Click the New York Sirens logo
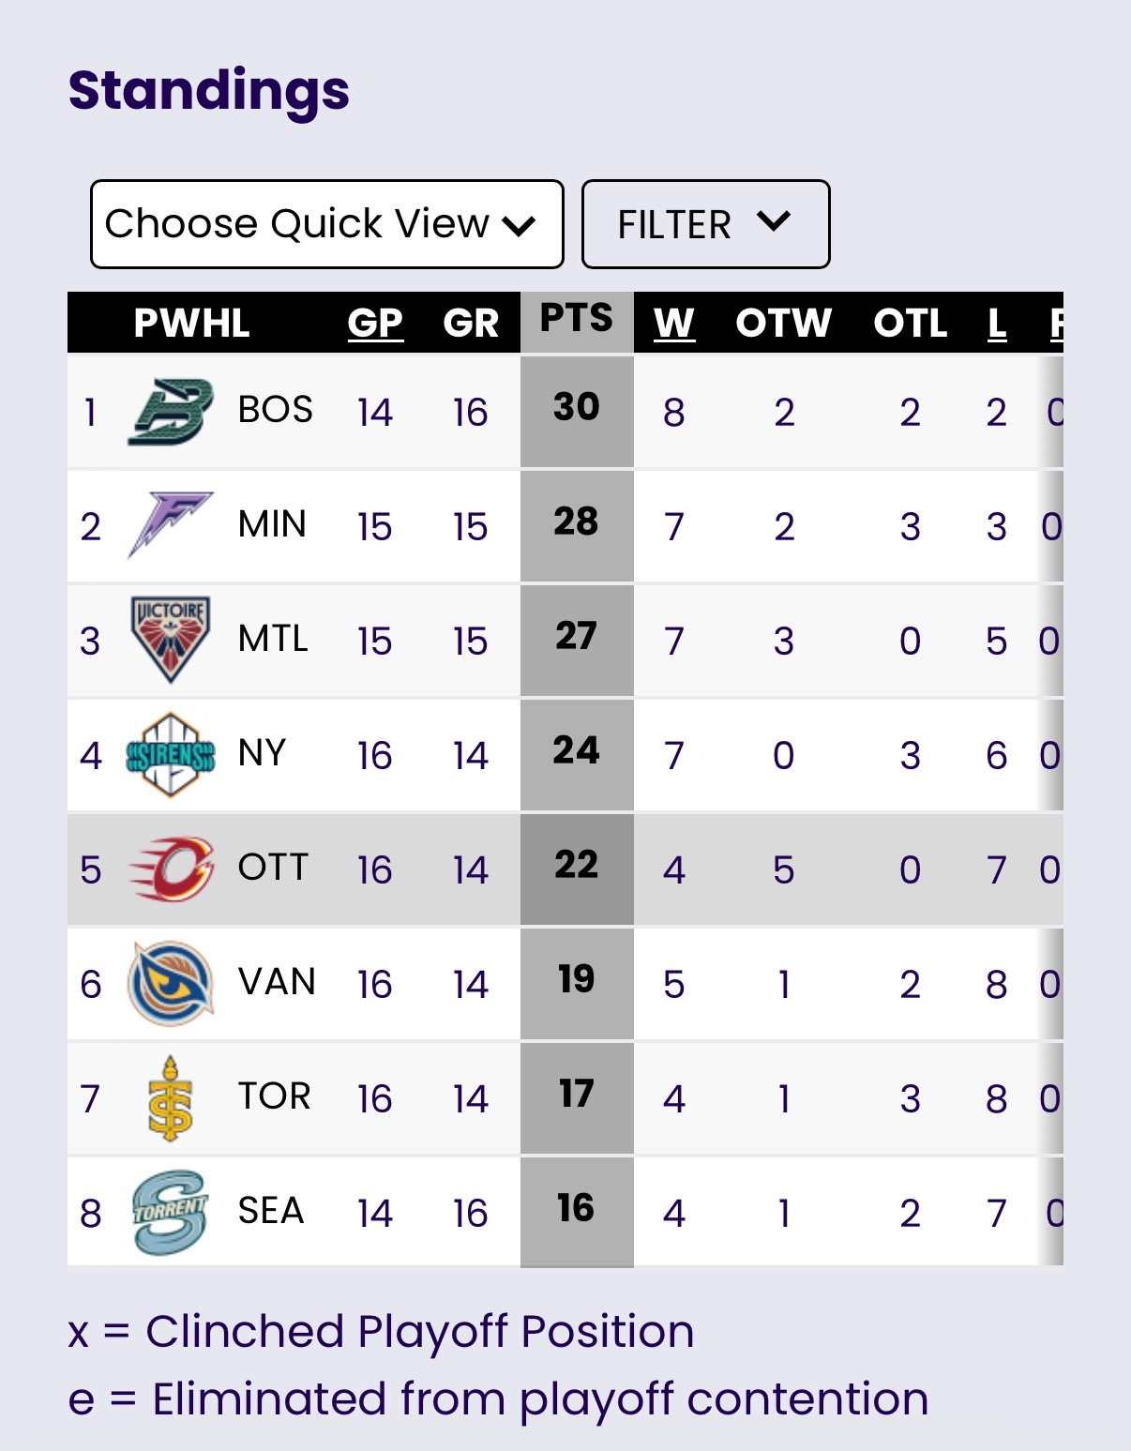The image size is (1131, 1451). tap(170, 755)
